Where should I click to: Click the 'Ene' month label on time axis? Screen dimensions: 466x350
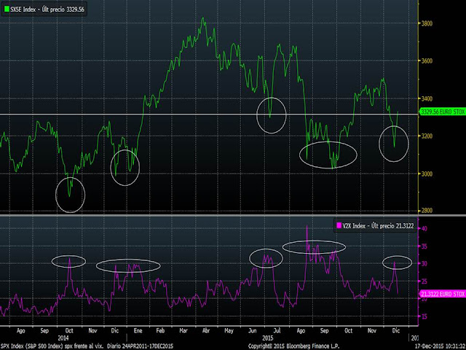138,330
